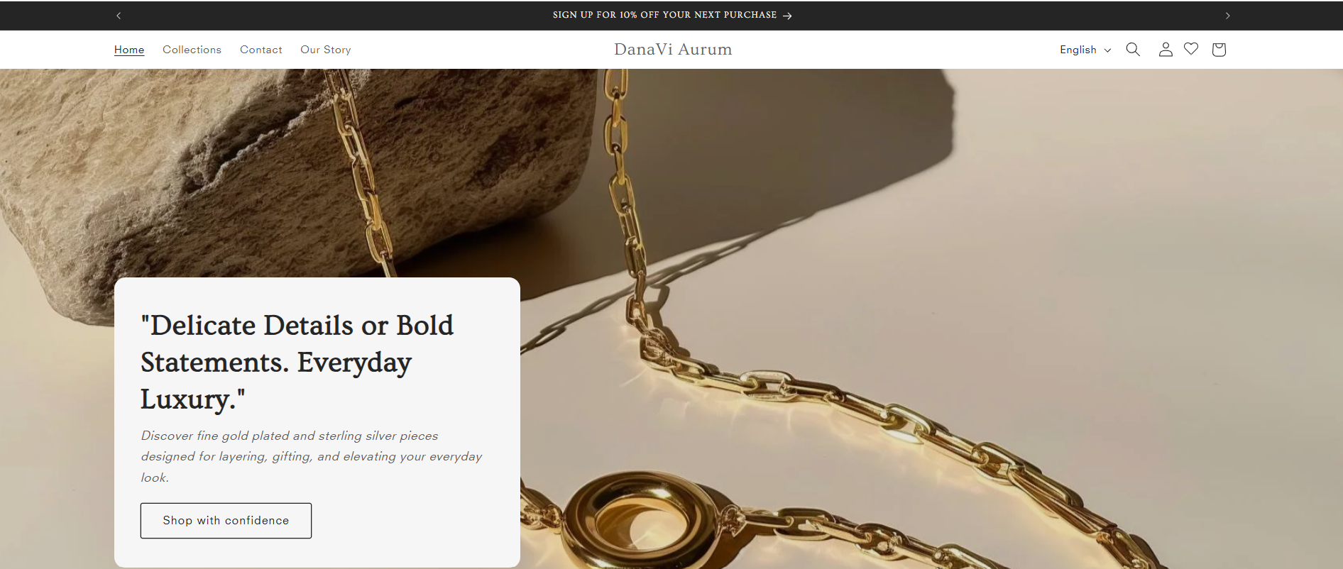The image size is (1343, 569).
Task: Open the Contact page link
Action: point(261,50)
